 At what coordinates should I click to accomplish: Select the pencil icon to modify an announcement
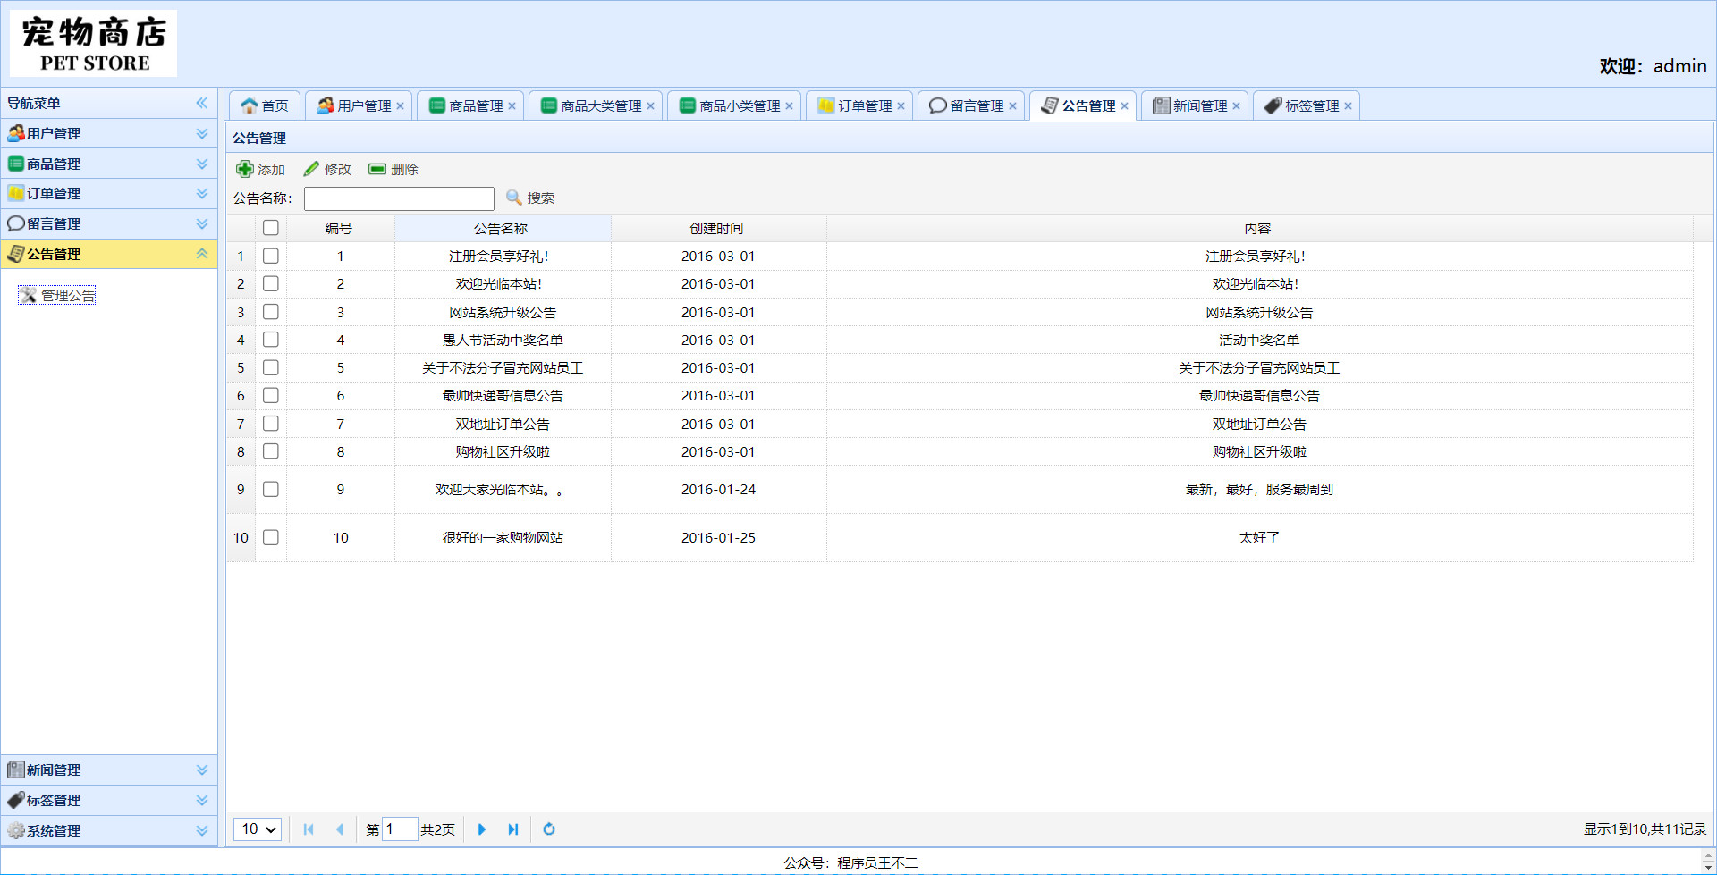point(312,169)
